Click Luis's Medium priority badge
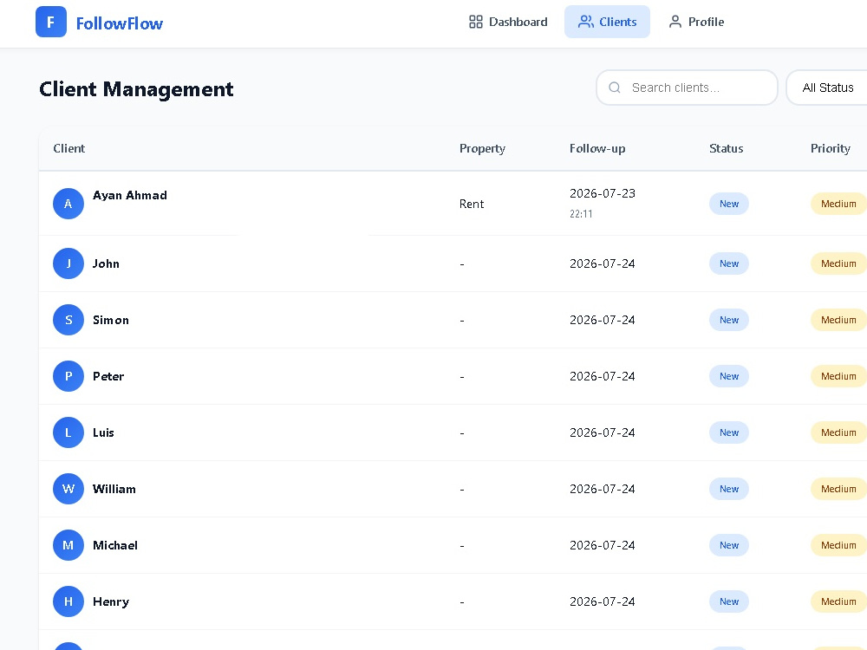 point(838,432)
